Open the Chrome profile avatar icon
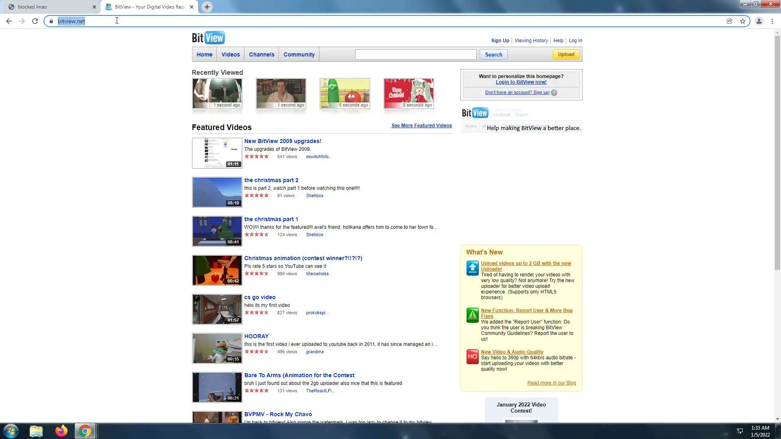 pyautogui.click(x=759, y=21)
